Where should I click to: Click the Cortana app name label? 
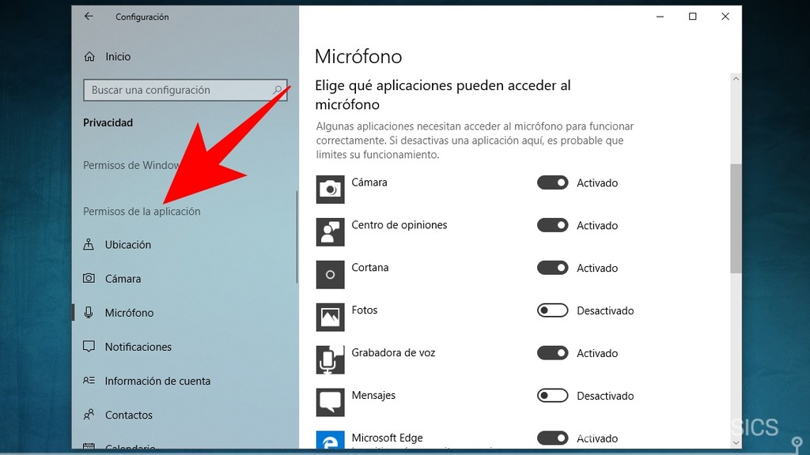(370, 267)
